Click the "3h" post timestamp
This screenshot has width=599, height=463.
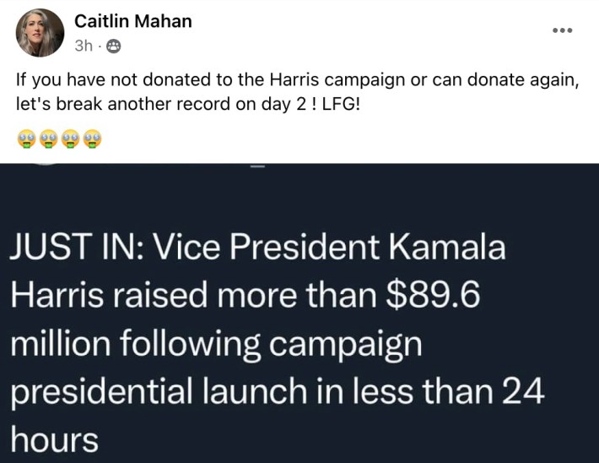[83, 47]
